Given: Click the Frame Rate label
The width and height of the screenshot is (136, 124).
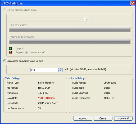Looking at the screenshot, I should (x=13, y=103).
